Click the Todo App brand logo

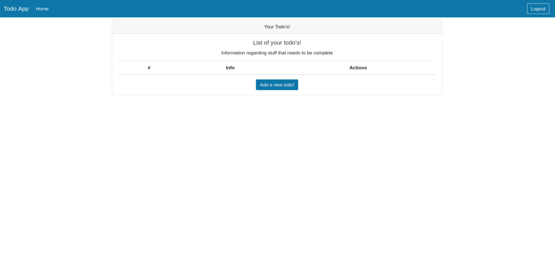[16, 9]
